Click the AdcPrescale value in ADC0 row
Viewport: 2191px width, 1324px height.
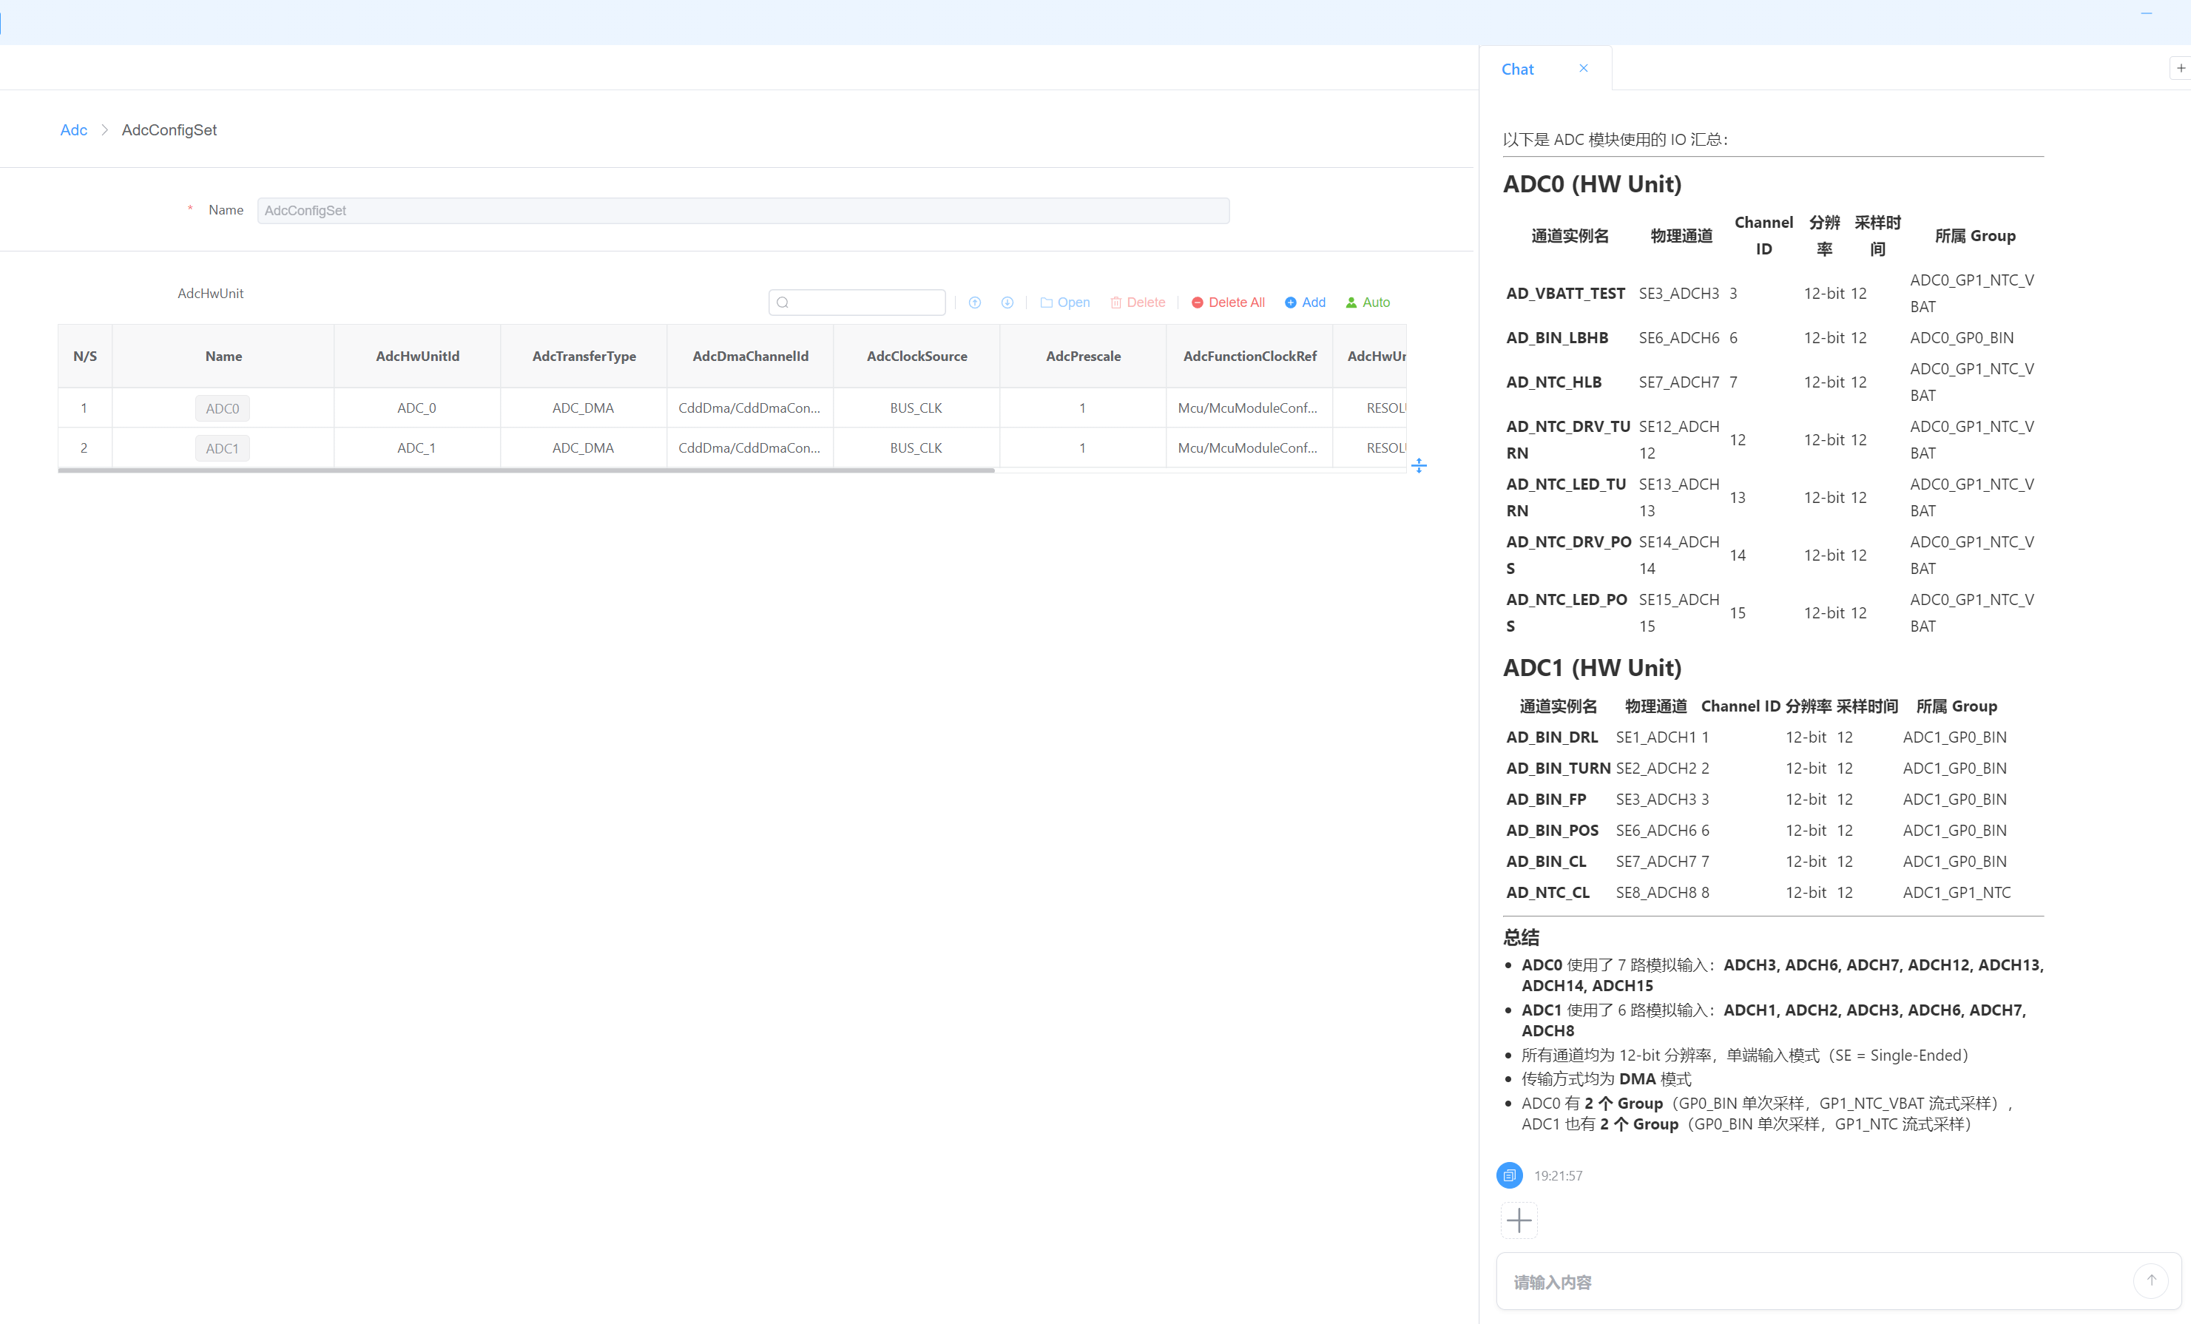click(1082, 408)
